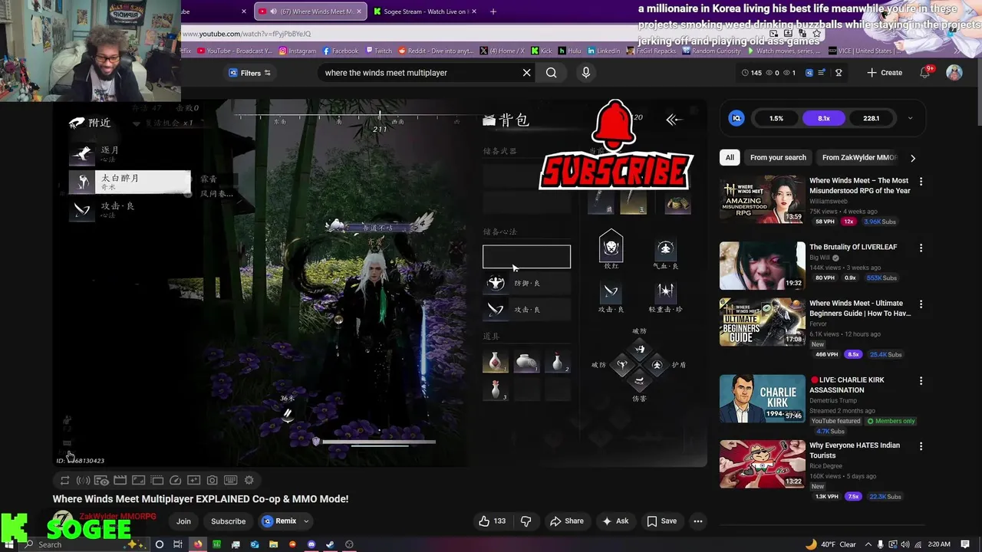Click the keyboard shortcuts icon in the video toolbar

coord(231,481)
